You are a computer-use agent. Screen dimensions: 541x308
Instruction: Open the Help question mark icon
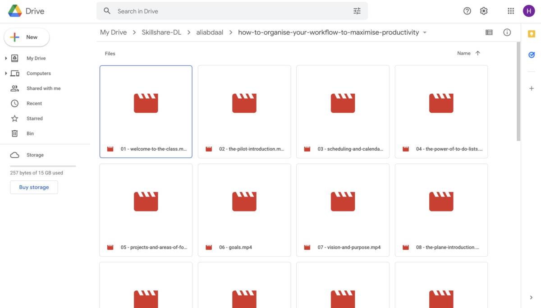click(467, 11)
